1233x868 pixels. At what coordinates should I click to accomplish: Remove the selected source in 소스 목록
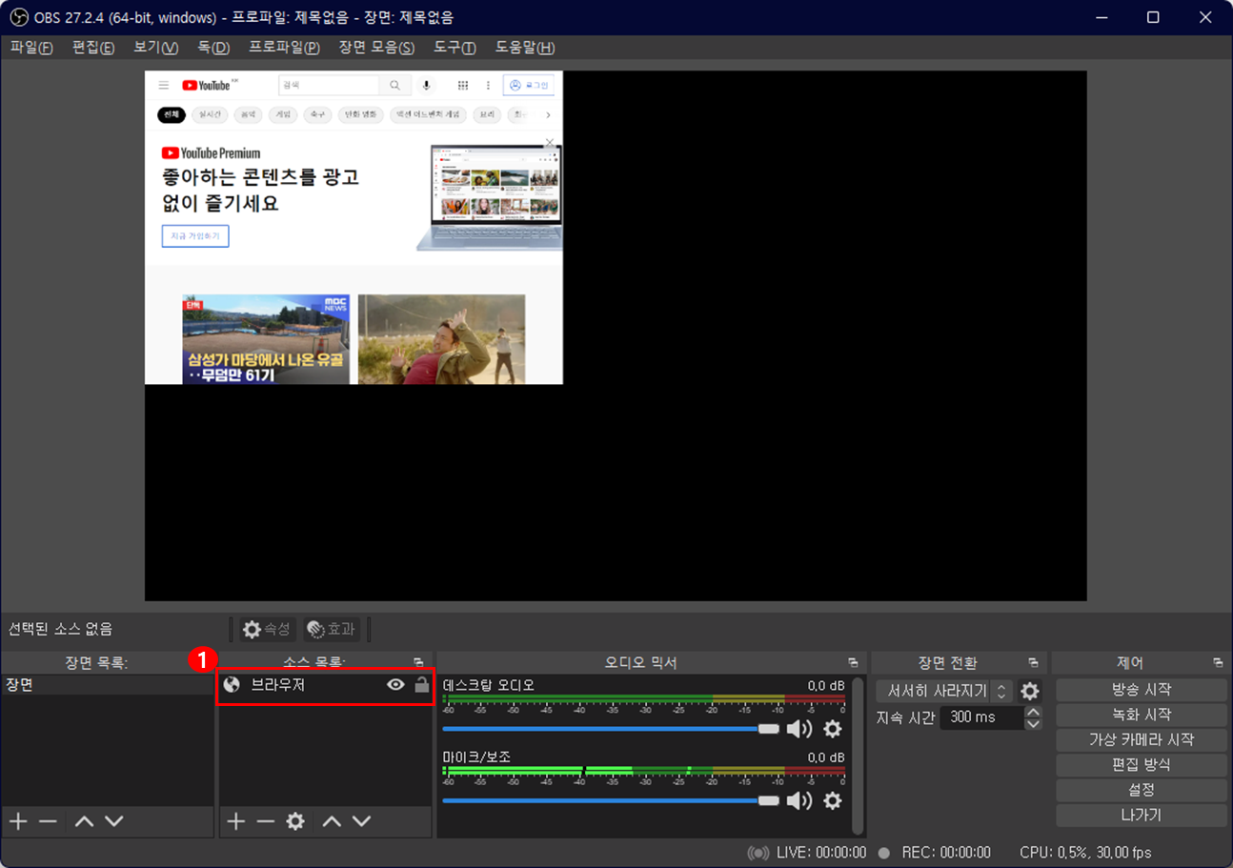click(x=266, y=821)
